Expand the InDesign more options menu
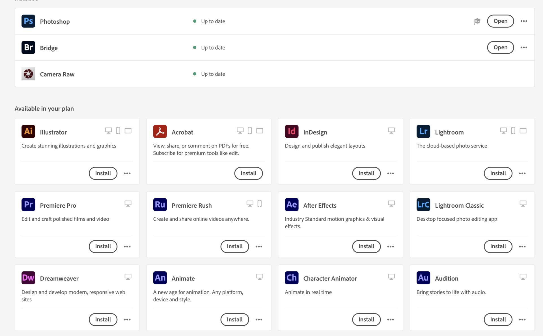 (x=390, y=174)
